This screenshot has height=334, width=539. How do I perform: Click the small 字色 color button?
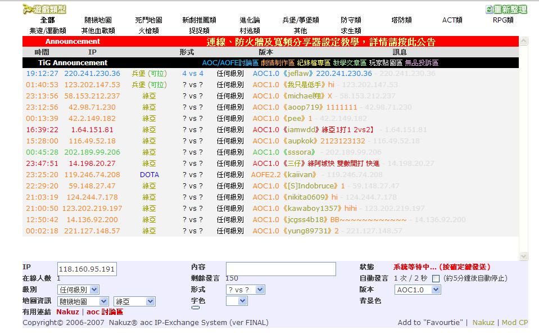[x=195, y=308]
